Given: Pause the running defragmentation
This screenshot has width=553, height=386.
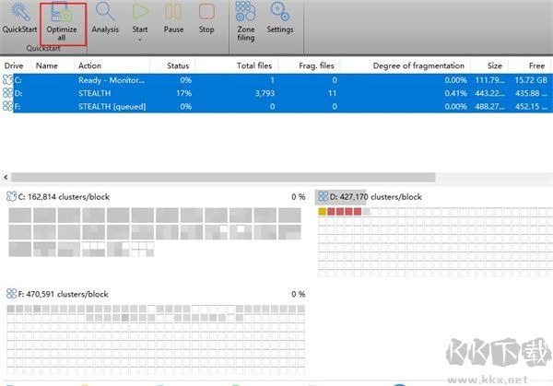Looking at the screenshot, I should pyautogui.click(x=173, y=18).
